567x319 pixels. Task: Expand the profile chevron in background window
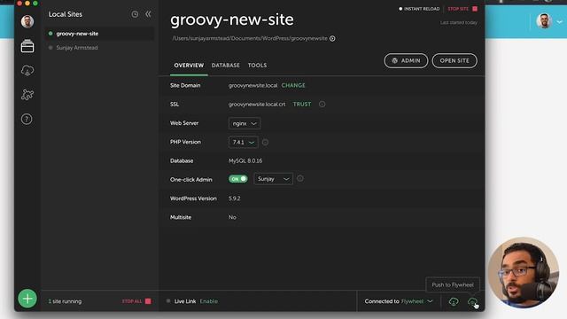tap(559, 21)
